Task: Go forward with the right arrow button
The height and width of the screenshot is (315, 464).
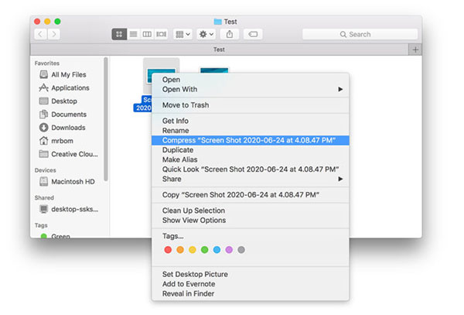Action: click(54, 34)
